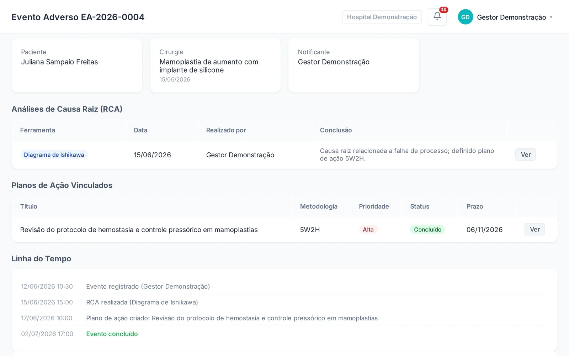This screenshot has height=356, width=569.
Task: Open the notifications bell icon
Action: pyautogui.click(x=437, y=17)
